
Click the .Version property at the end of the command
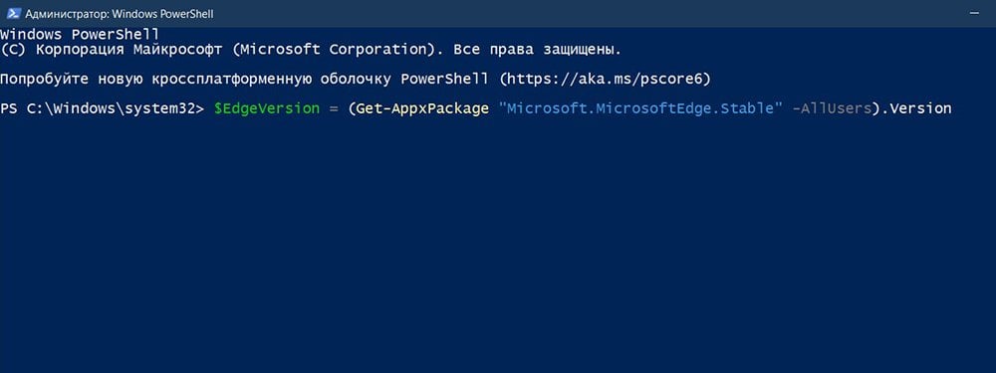tap(916, 108)
